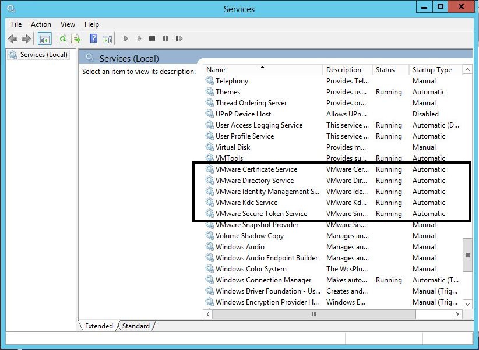Sort by the Startup Type column header
This screenshot has width=479, height=350.
432,70
